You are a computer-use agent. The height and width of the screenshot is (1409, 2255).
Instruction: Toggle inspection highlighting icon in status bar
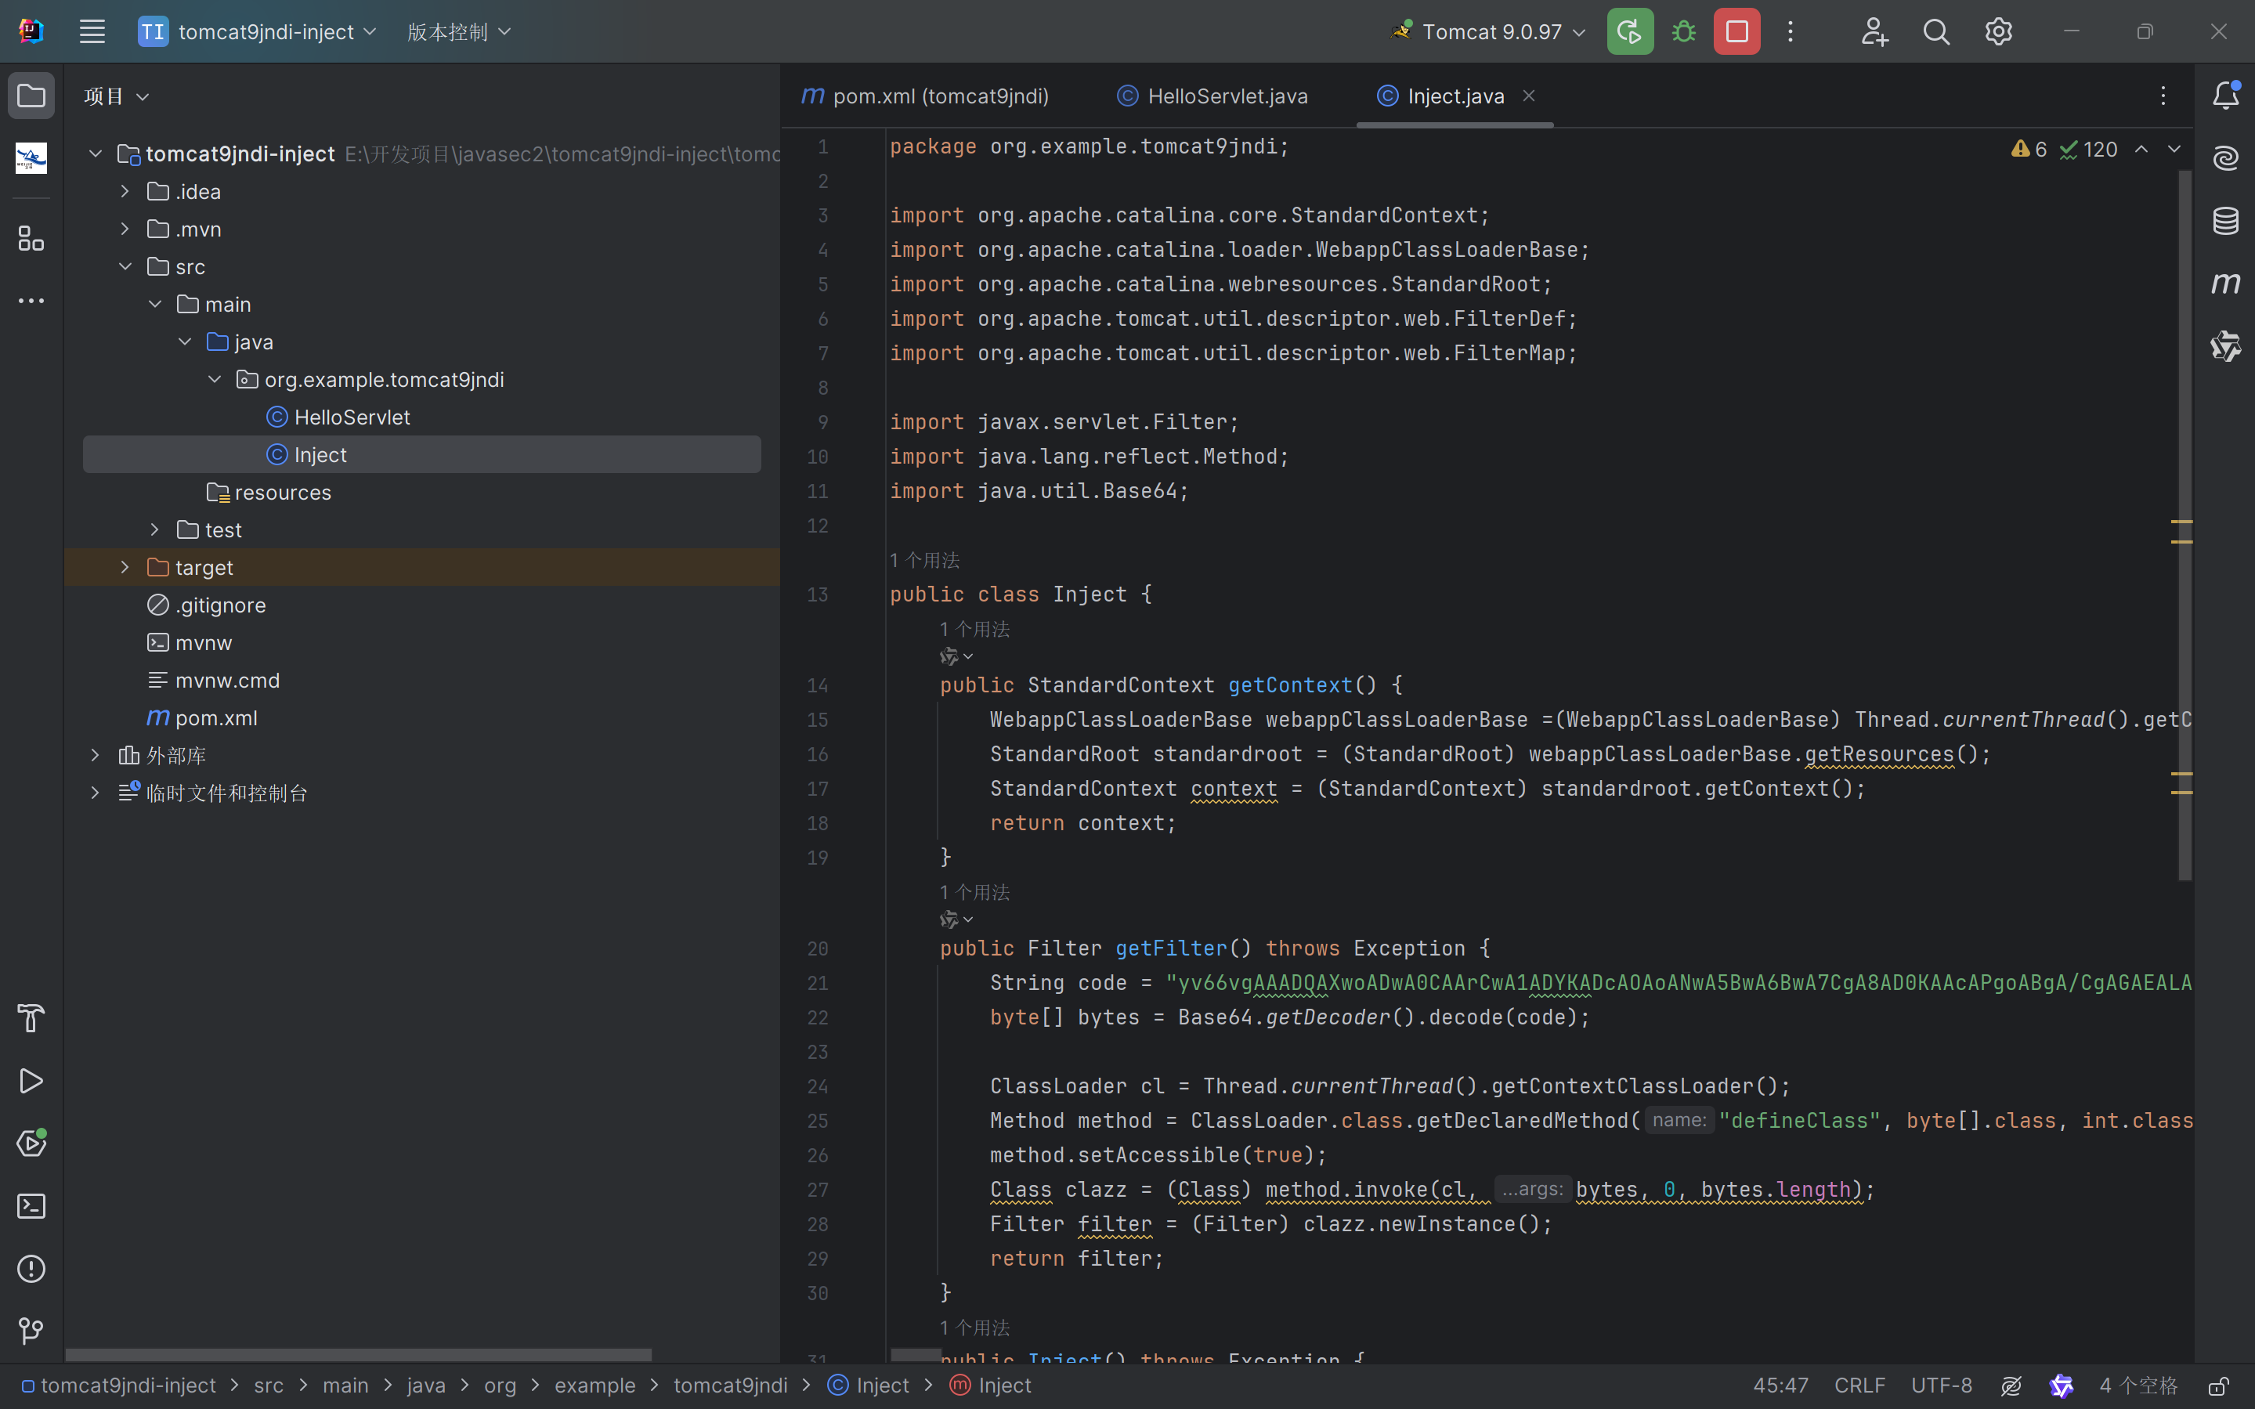tap(2011, 1386)
